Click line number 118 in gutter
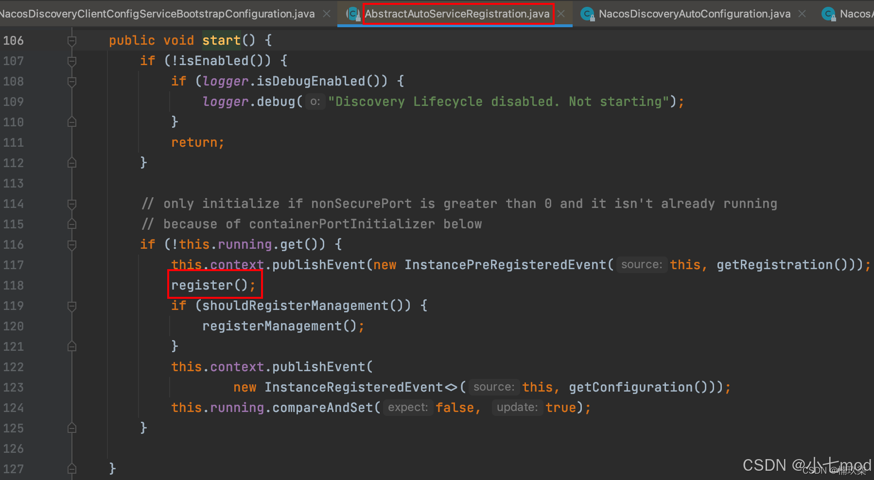This screenshot has height=480, width=874. [13, 285]
